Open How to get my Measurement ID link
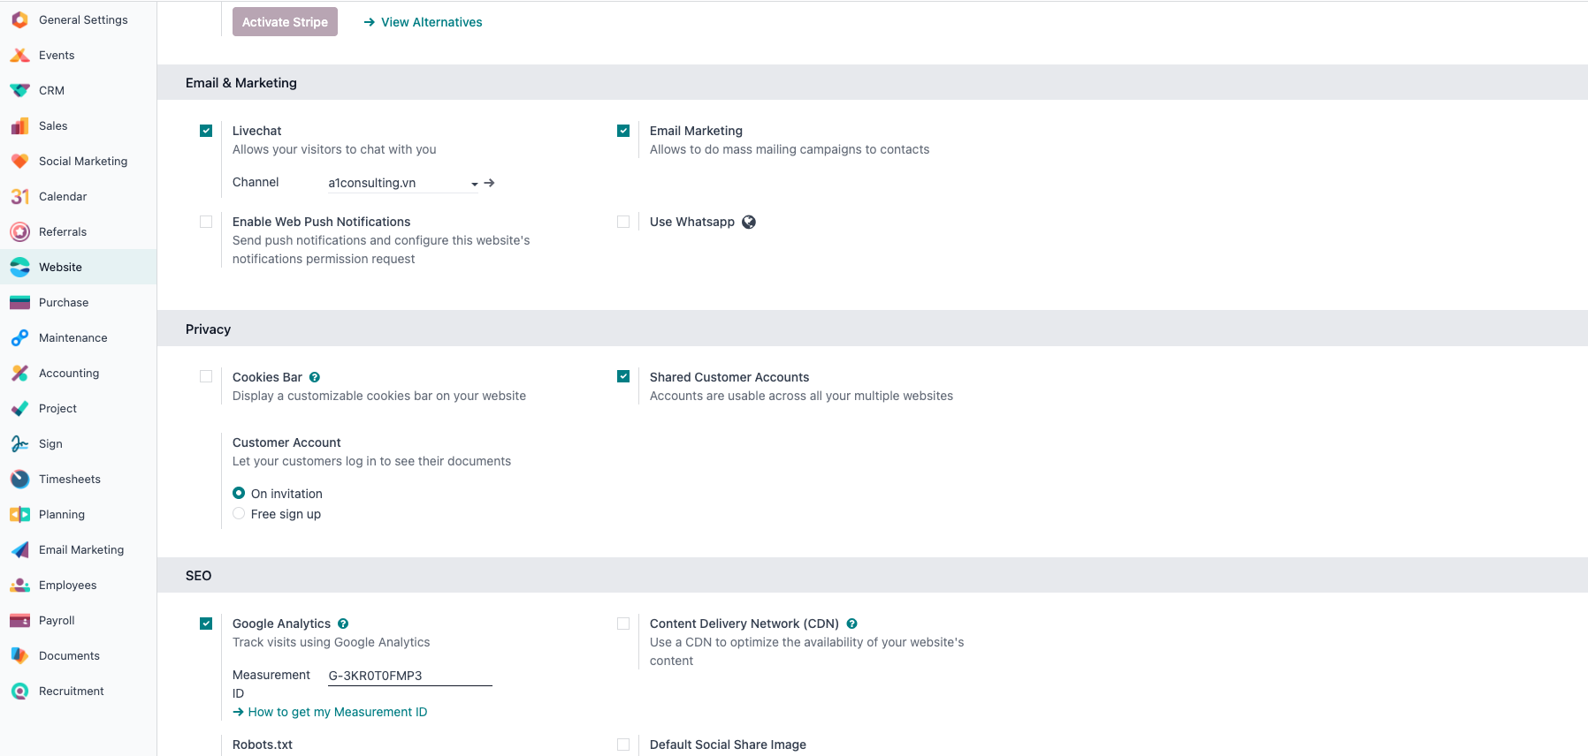Viewport: 1588px width, 756px height. (x=337, y=712)
